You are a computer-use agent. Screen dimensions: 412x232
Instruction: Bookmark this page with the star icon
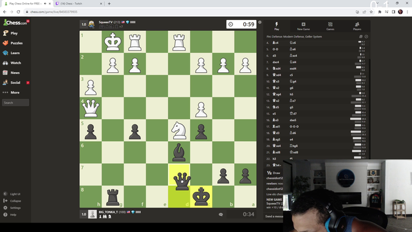coord(371,12)
